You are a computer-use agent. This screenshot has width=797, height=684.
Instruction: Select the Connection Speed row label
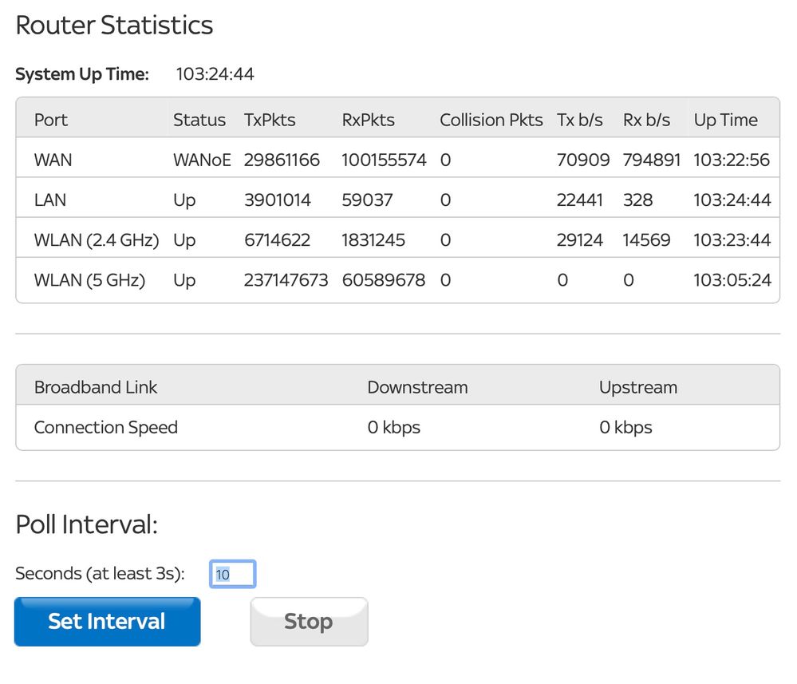tap(105, 427)
